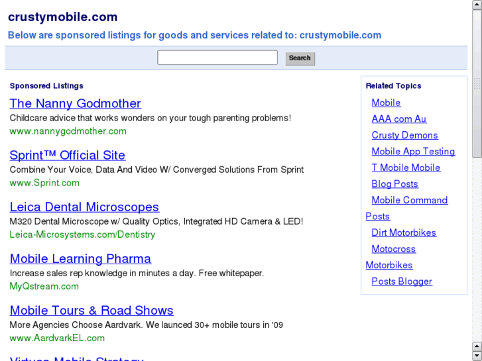Open Mobile Tours & Road Shows link
The image size is (482, 361).
(x=91, y=311)
